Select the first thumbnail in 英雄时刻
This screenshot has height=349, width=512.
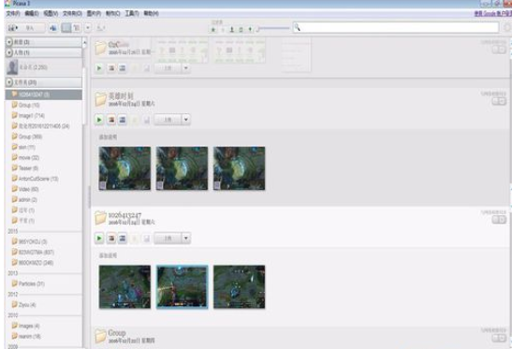pos(124,168)
